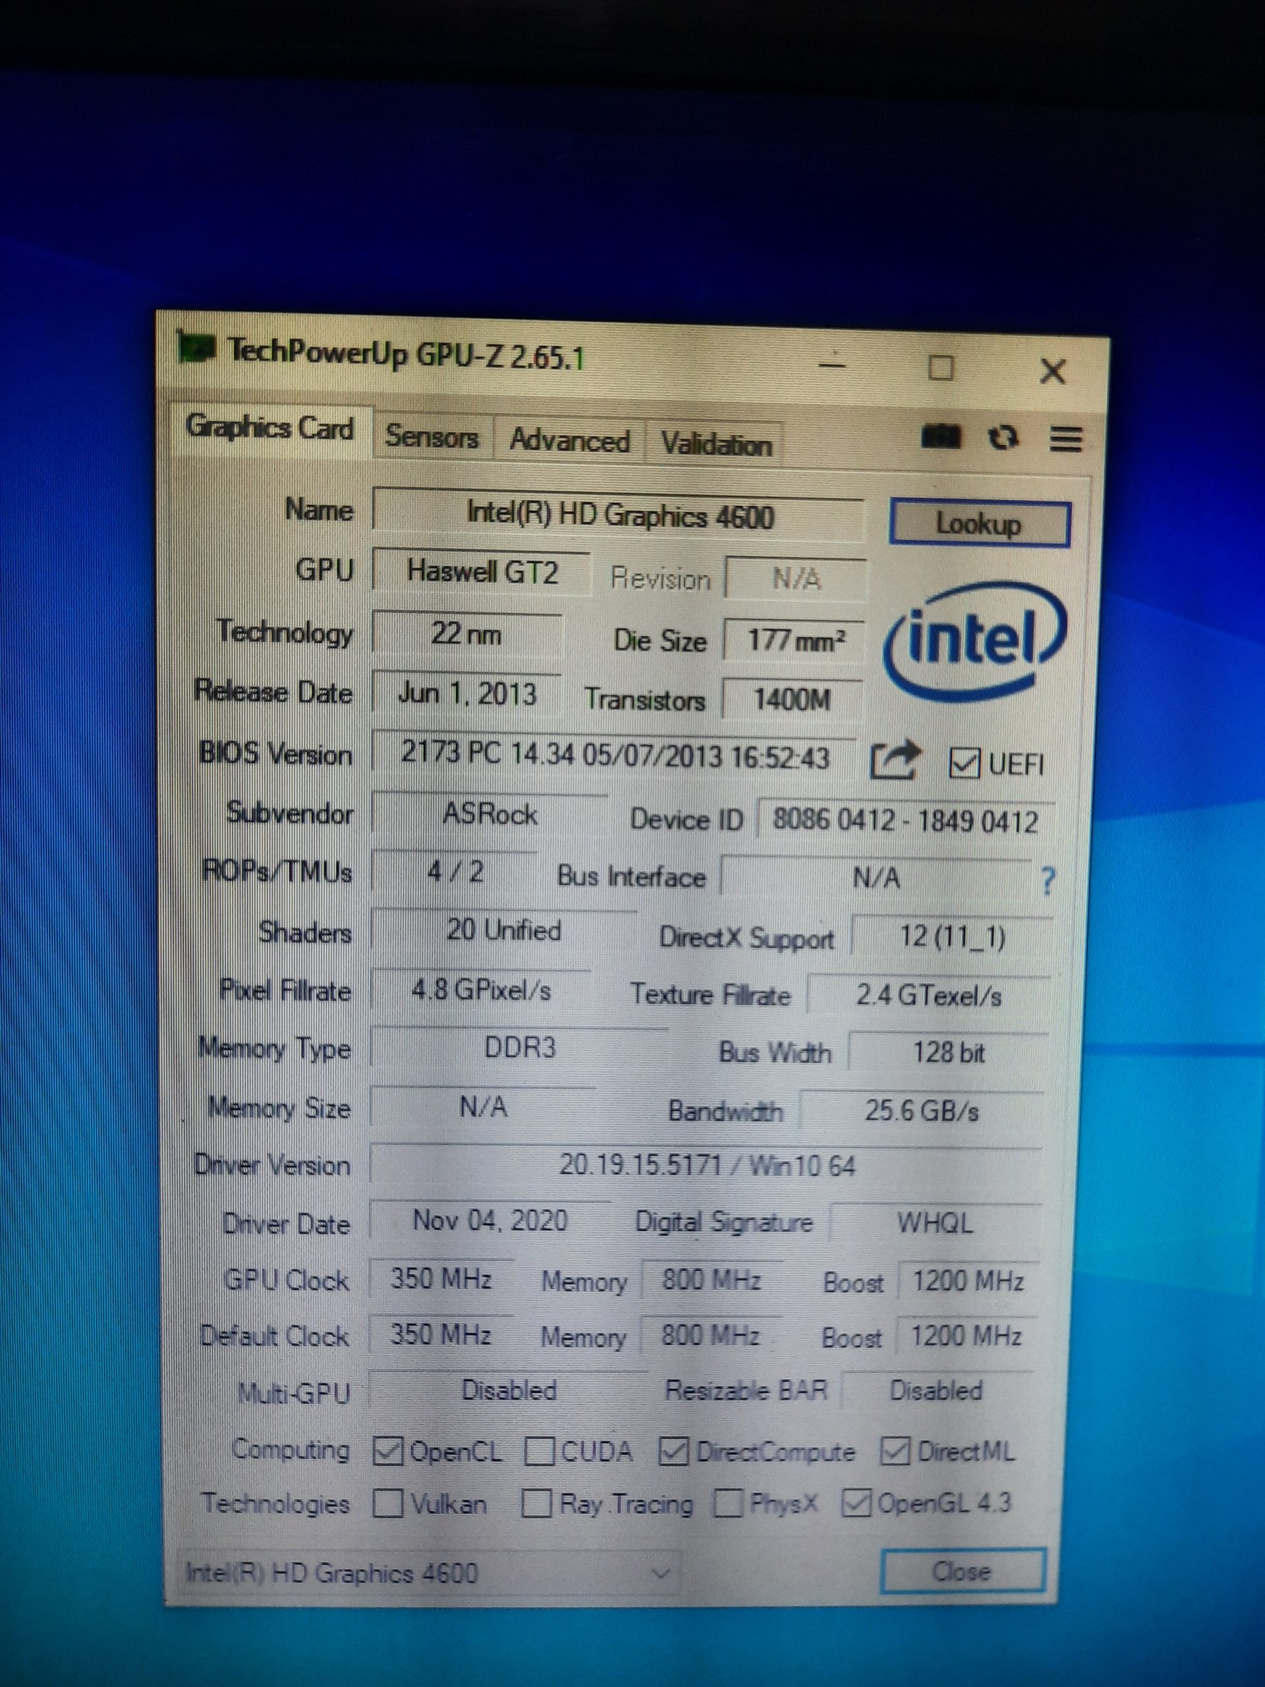Click the GPU Clock value 350 MHz
Image resolution: width=1265 pixels, height=1687 pixels.
point(441,1278)
